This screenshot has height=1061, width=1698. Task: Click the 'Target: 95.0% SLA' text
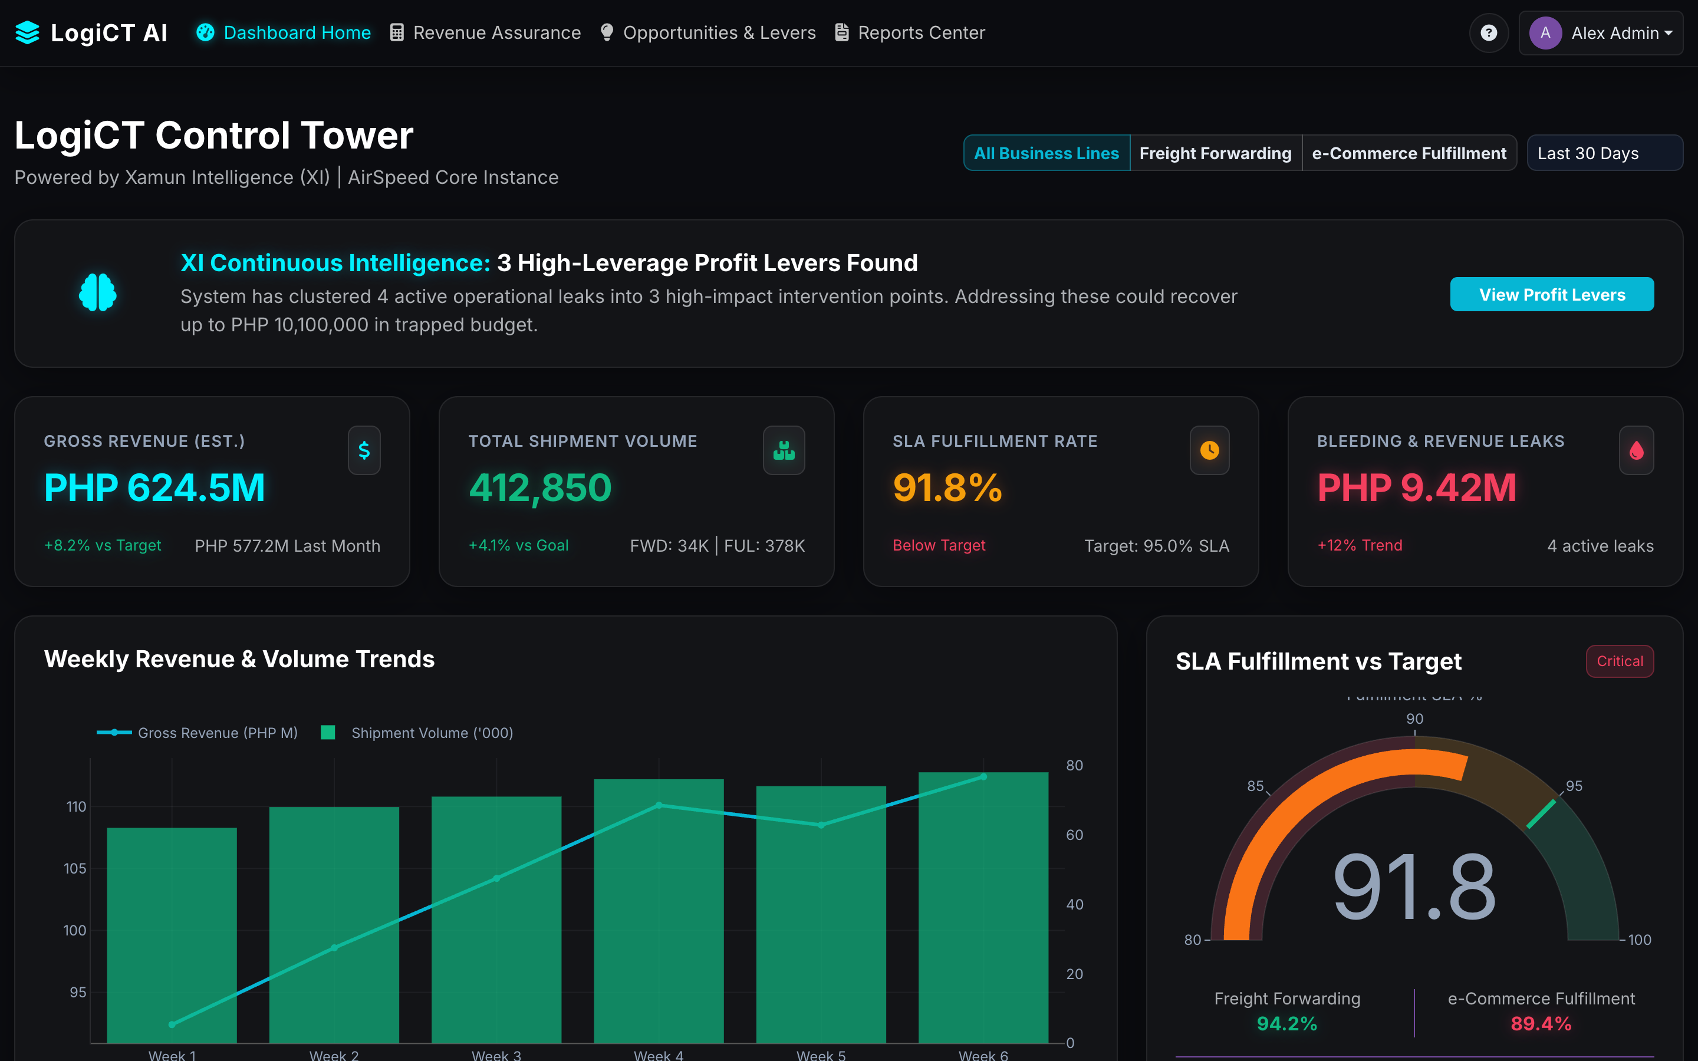(x=1156, y=546)
